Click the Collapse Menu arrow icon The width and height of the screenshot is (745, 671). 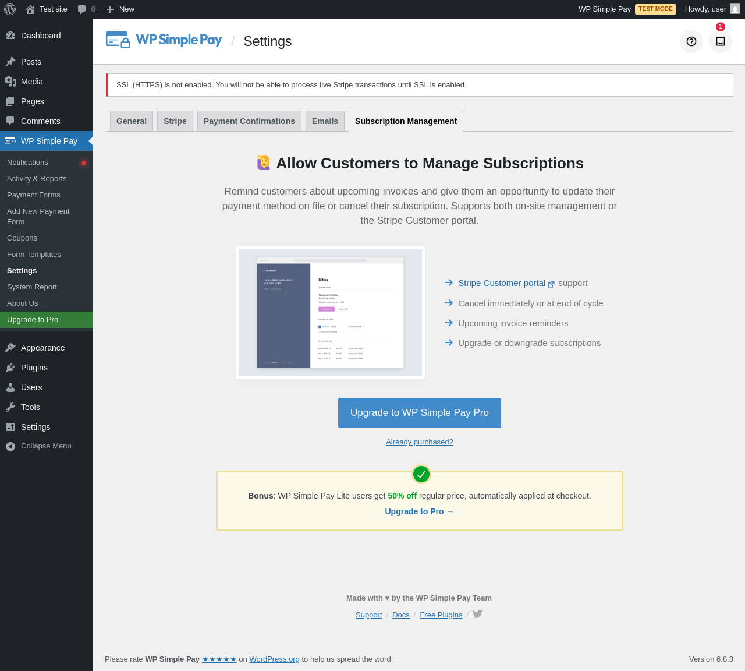10,446
